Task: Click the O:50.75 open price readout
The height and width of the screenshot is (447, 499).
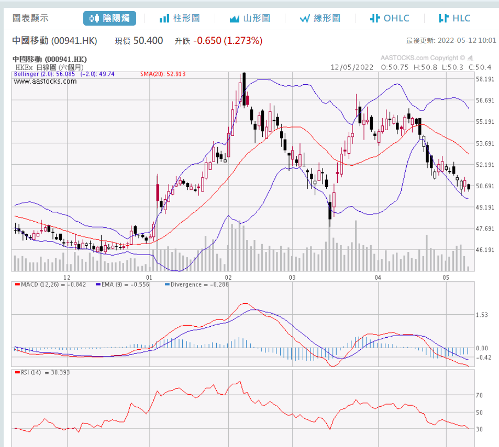Action: pos(395,67)
